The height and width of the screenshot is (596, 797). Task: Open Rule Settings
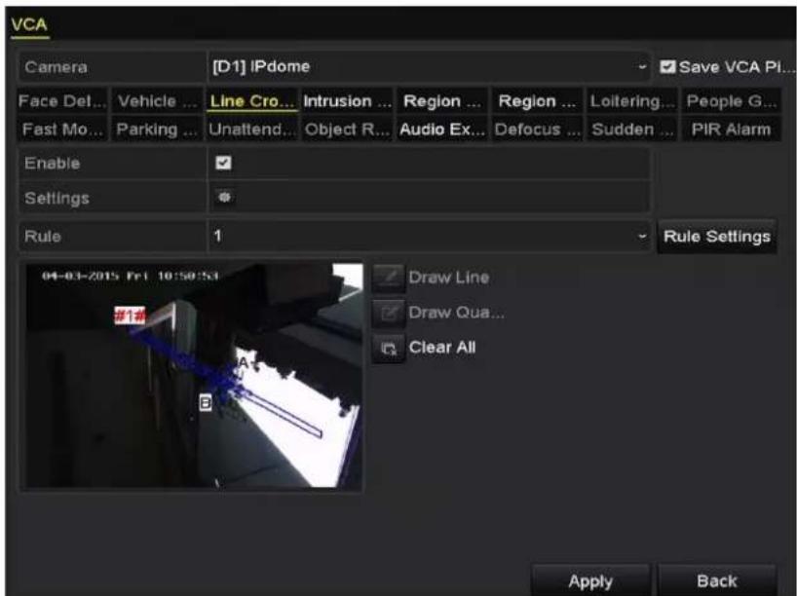click(x=717, y=237)
